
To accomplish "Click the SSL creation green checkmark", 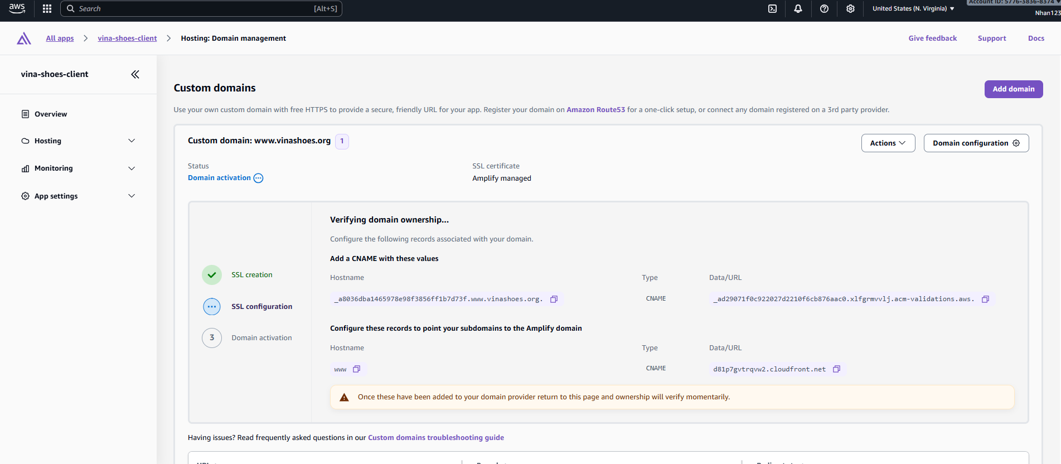I will coord(212,274).
